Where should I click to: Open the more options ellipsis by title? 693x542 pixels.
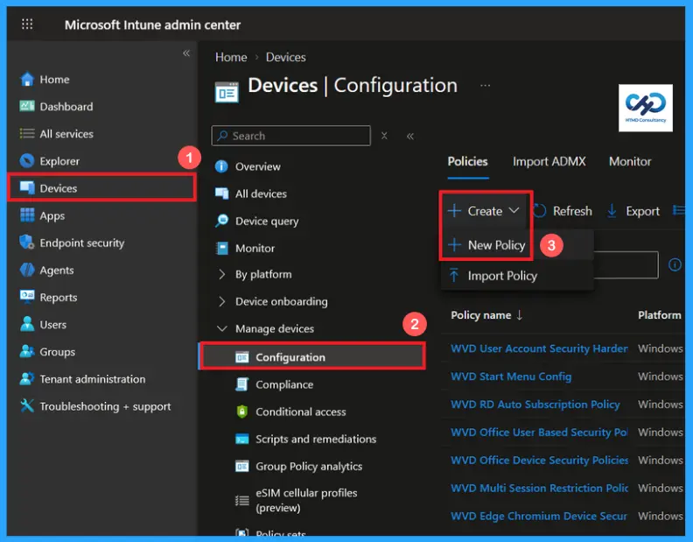[486, 86]
